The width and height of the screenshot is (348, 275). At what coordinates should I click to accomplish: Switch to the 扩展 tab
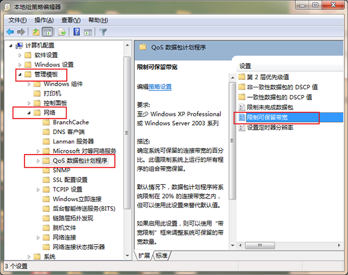[144, 256]
